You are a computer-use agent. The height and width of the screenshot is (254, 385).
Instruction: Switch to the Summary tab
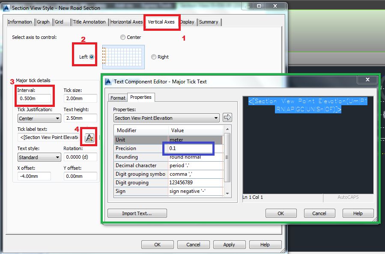coord(209,22)
